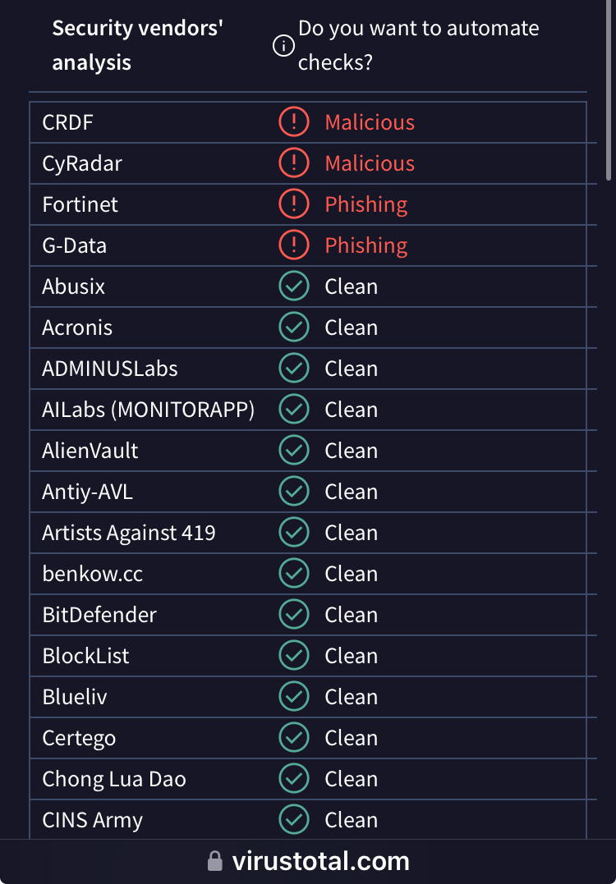Select the AlienVault vendor row name
The width and height of the screenshot is (616, 884).
[90, 451]
